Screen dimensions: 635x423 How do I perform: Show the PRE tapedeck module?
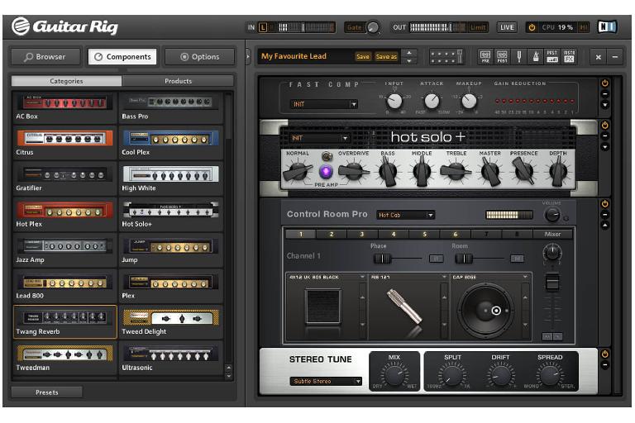(x=485, y=56)
